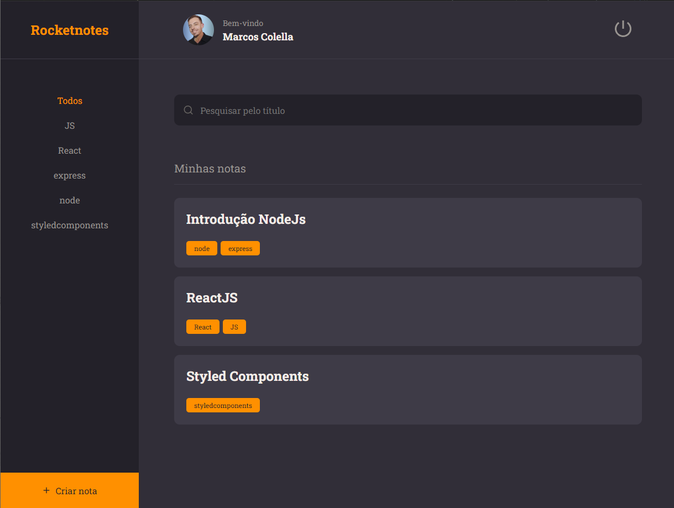Filter notes by React in sidebar
Screen dimensions: 674x508
click(70, 150)
